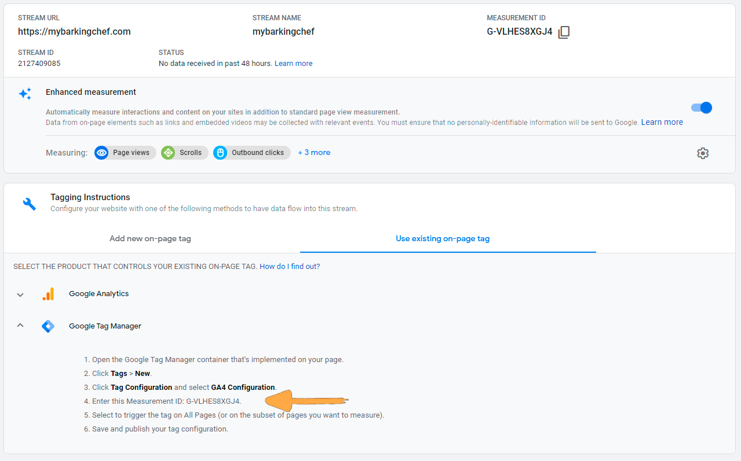Click step 3 text about GA4 Configuration

tap(184, 388)
